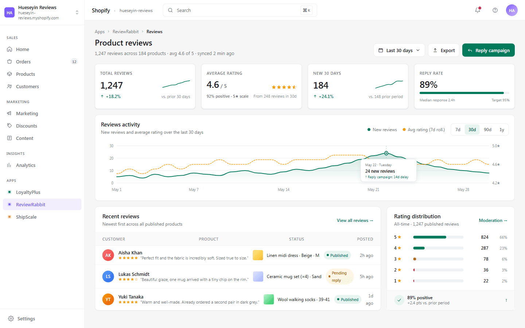The image size is (525, 328).
Task: Click the Customers people icon
Action: pos(9,86)
